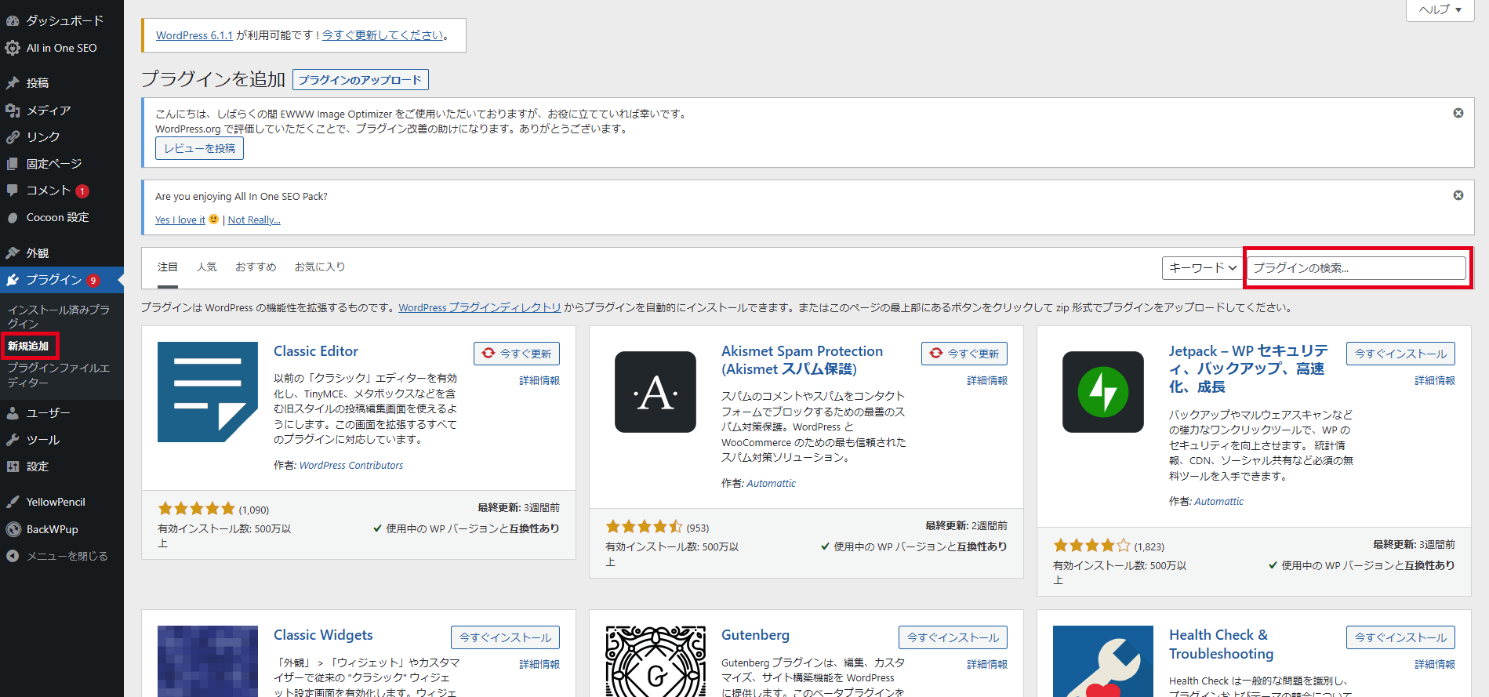The width and height of the screenshot is (1489, 697).
Task: Switch to the 人気 tab
Action: [207, 267]
